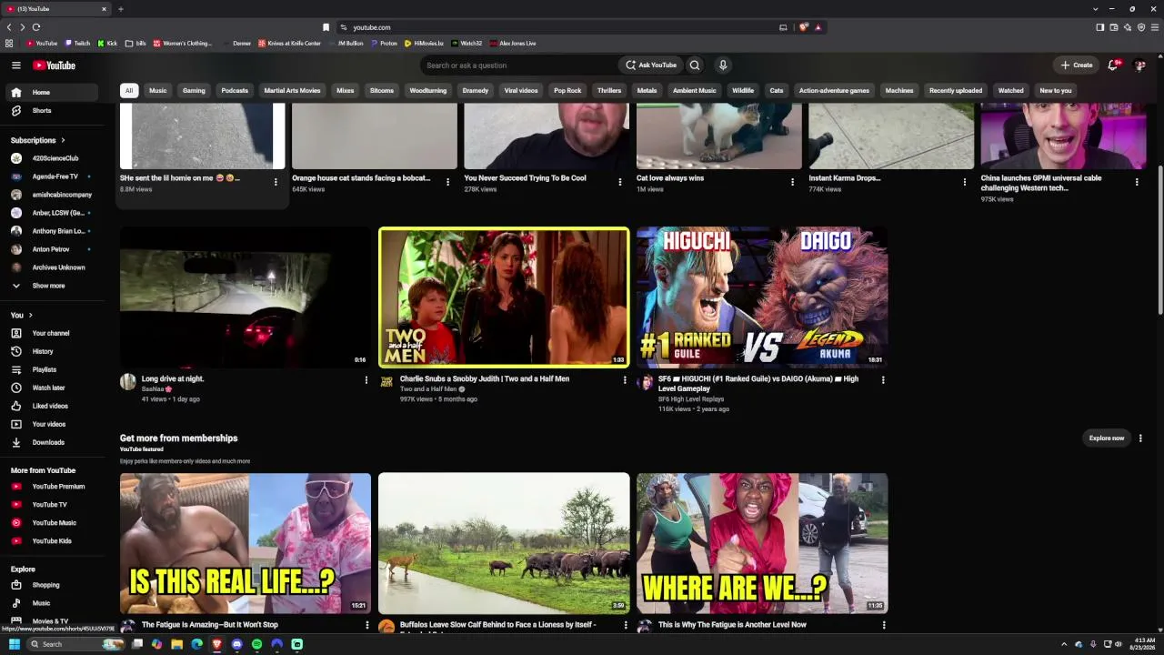Open options menu for SF6 HIGUCHI vs DAIGO video

[883, 379]
